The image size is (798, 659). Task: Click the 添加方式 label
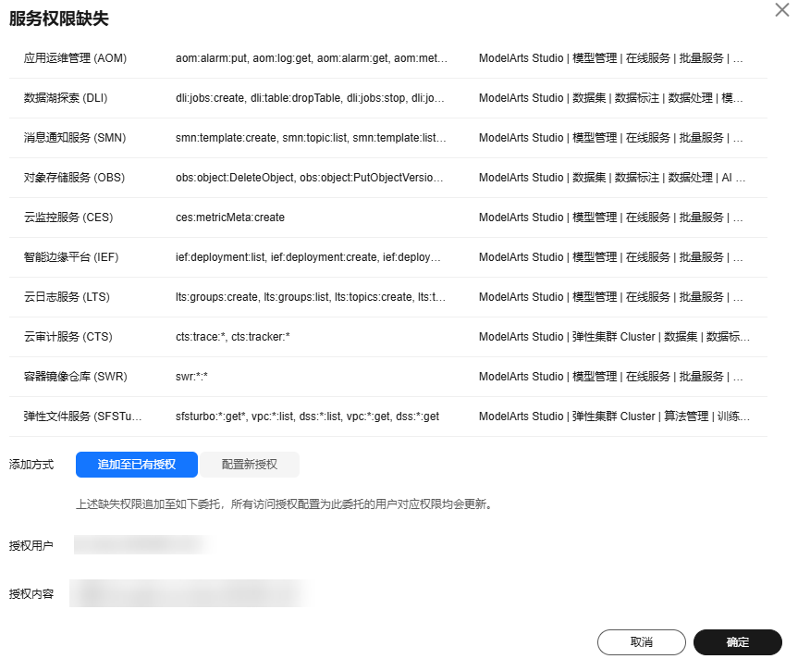(31, 465)
